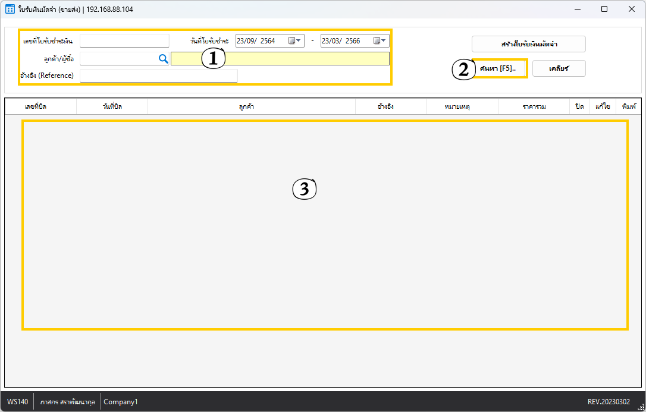Viewport: 646px width, 412px height.
Task: Focus the เลขที่ใบรับชำระเงิน input field
Action: pyautogui.click(x=124, y=41)
